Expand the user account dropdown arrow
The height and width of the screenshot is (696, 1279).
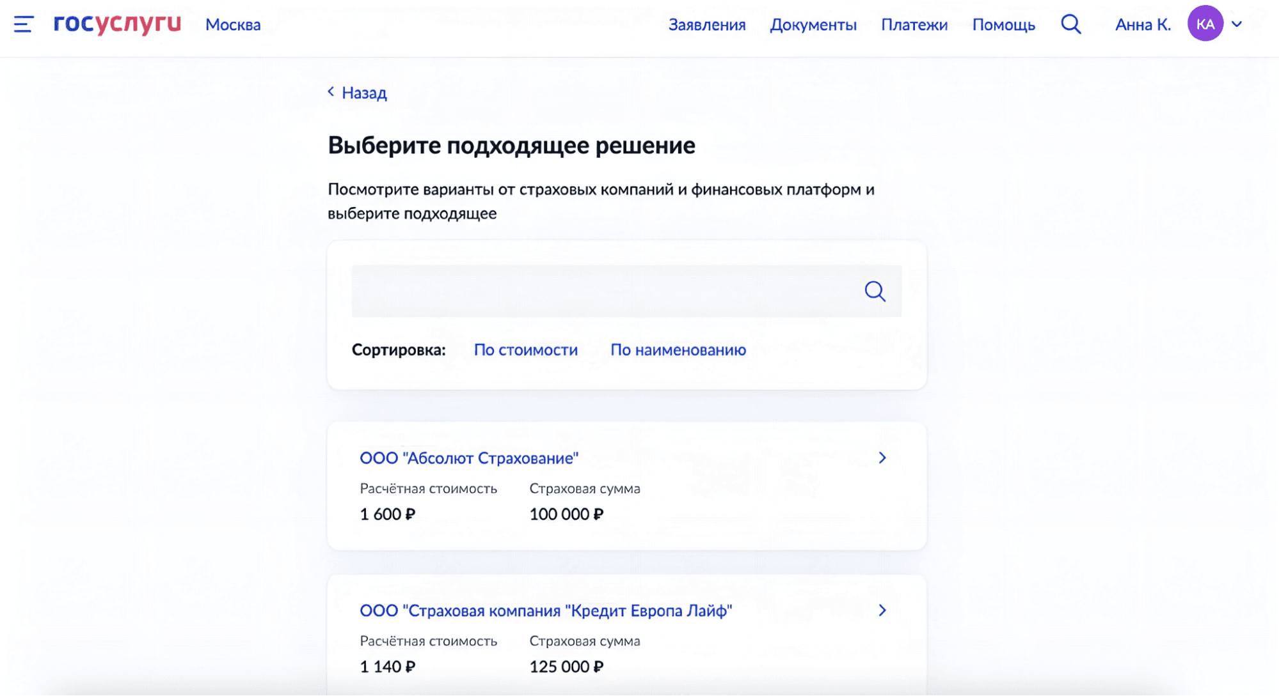pos(1237,24)
